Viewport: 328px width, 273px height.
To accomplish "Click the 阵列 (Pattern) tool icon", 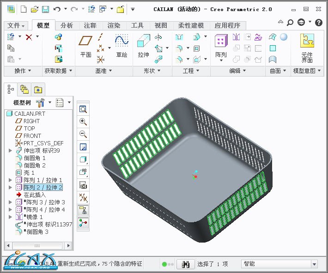I will coord(221,47).
